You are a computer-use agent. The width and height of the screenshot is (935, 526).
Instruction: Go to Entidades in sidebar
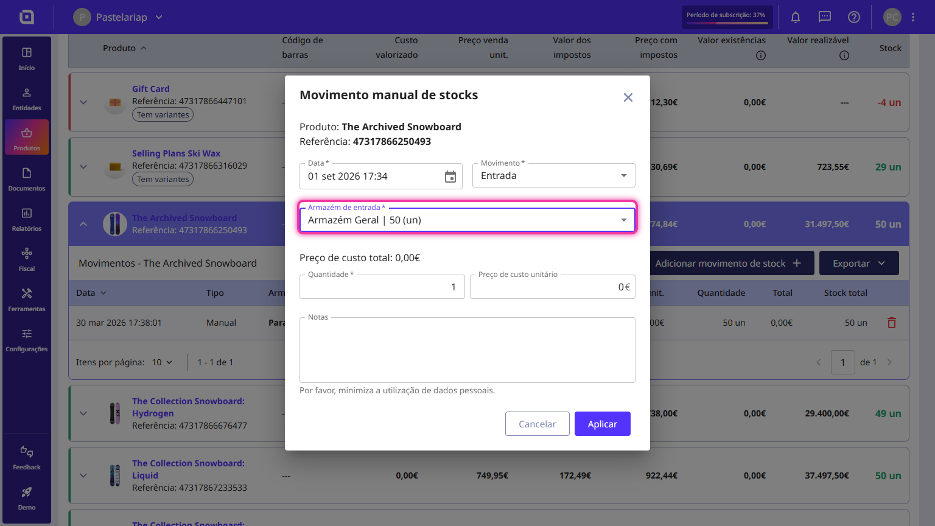pyautogui.click(x=27, y=99)
